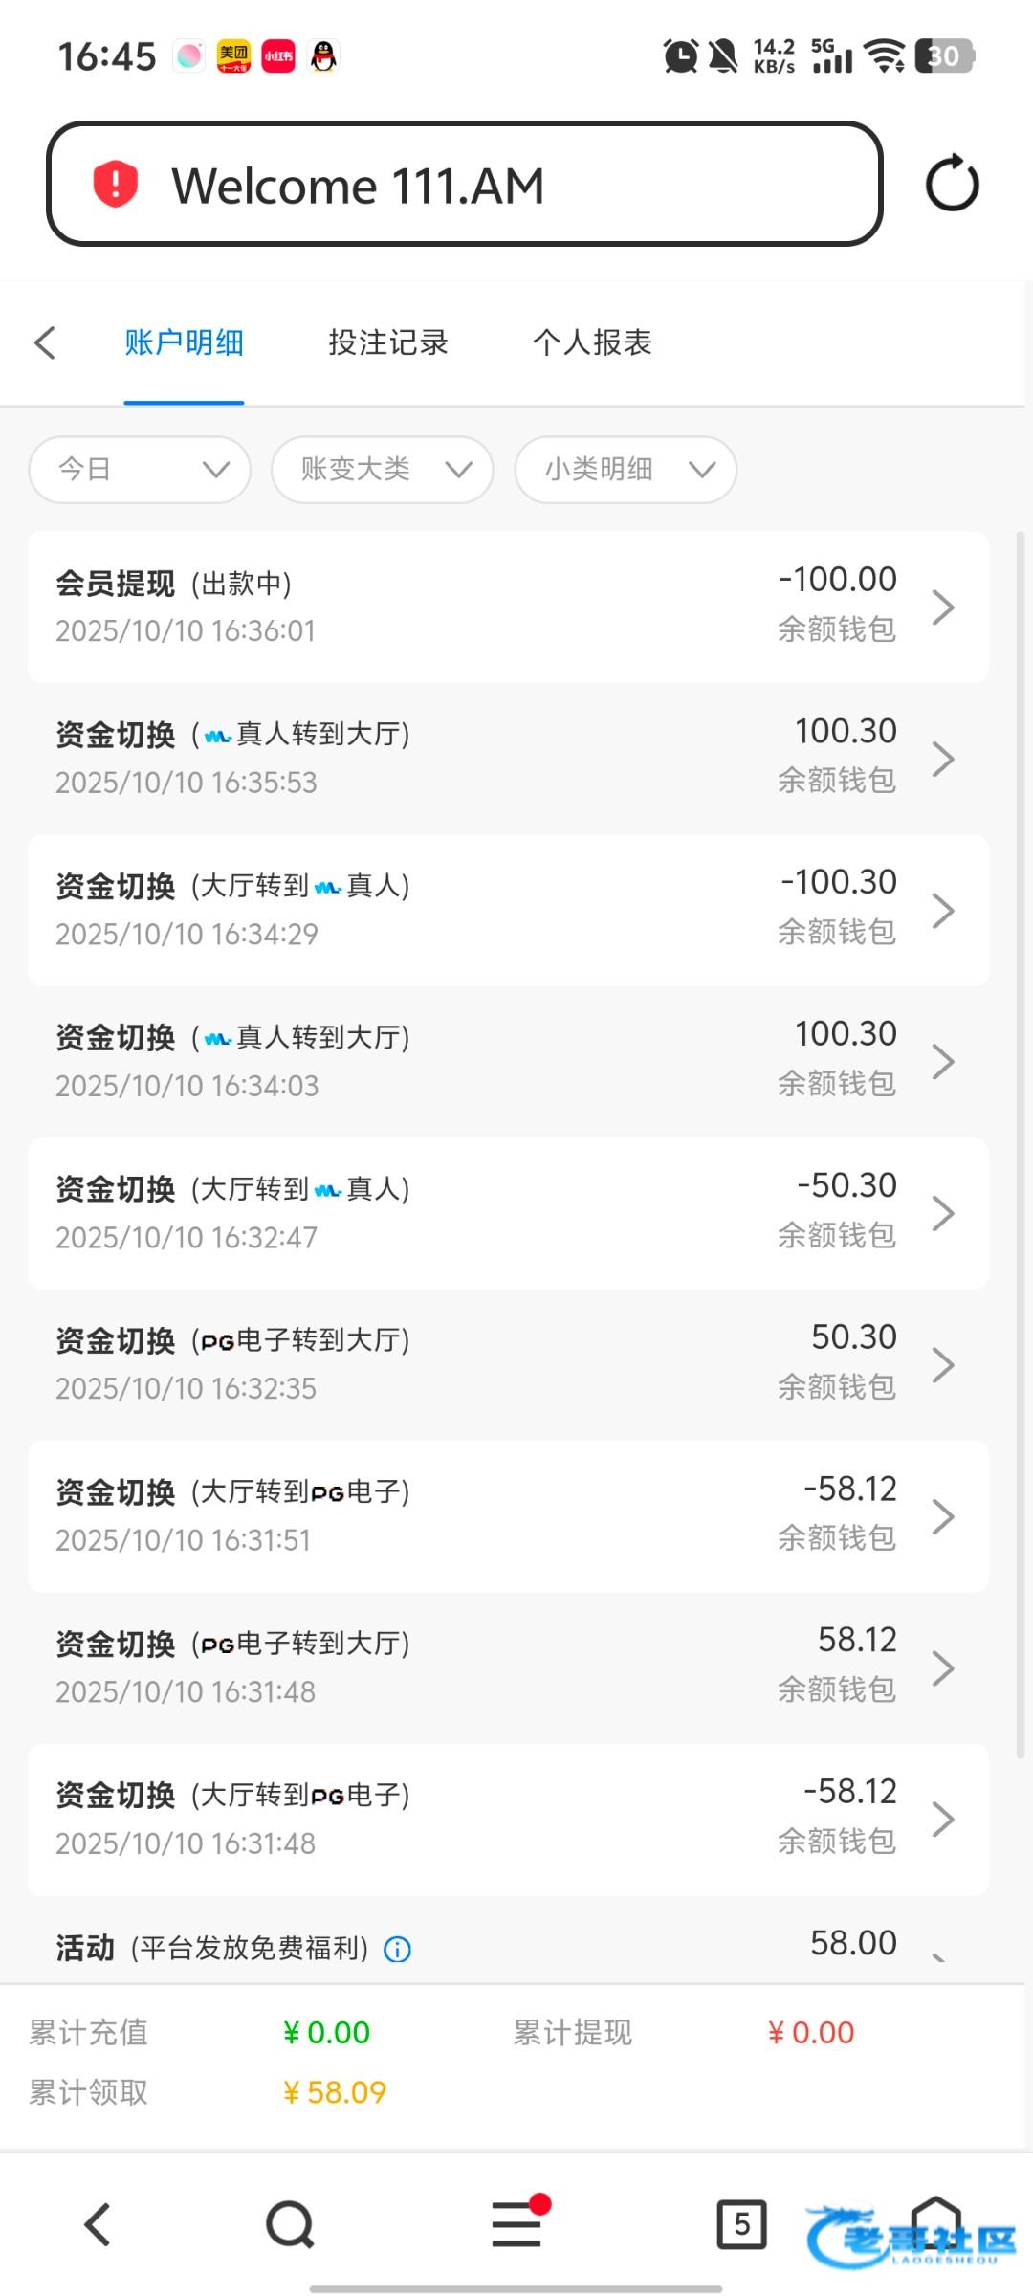The width and height of the screenshot is (1033, 2296).
Task: Tap the red security shield icon
Action: pos(115,184)
